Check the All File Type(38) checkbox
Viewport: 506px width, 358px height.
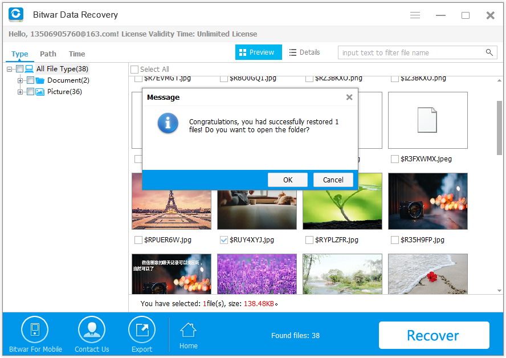20,69
